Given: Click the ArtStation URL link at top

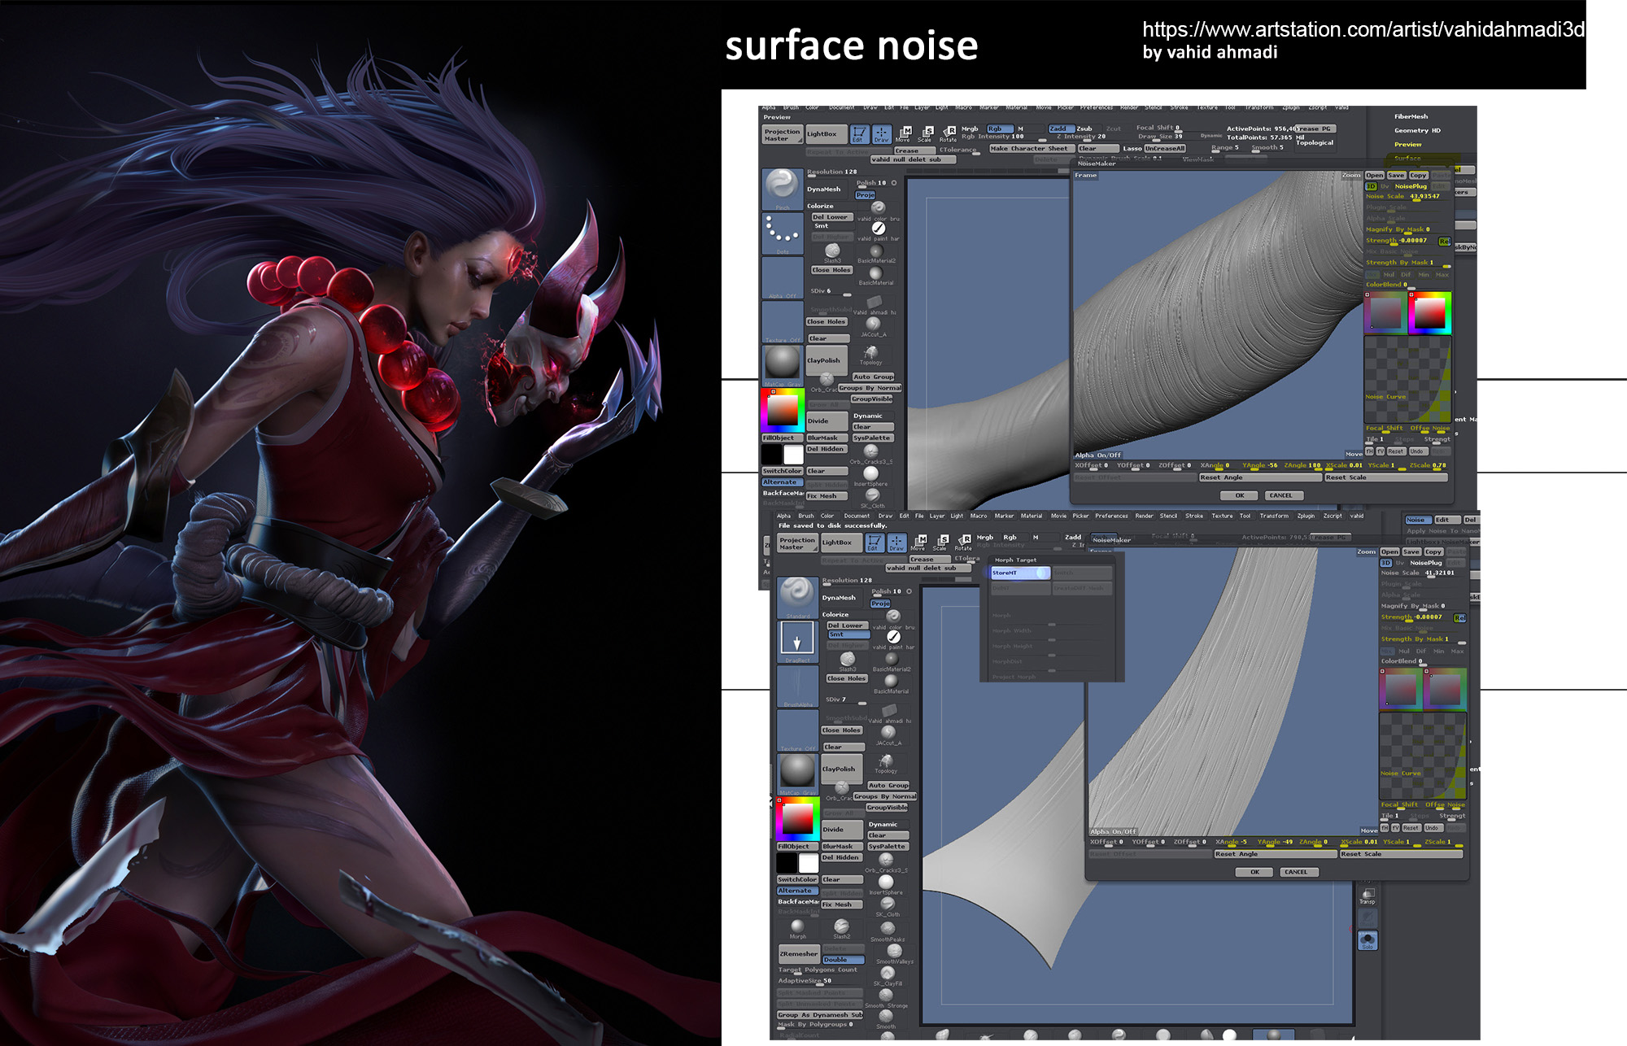Looking at the screenshot, I should [x=1363, y=29].
